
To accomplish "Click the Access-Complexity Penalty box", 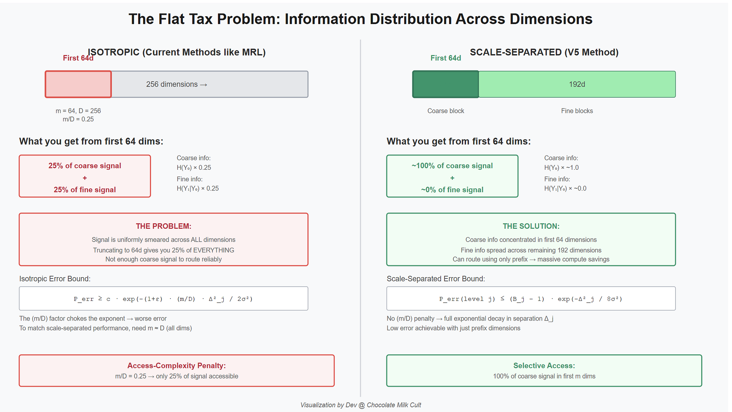I will [x=177, y=371].
